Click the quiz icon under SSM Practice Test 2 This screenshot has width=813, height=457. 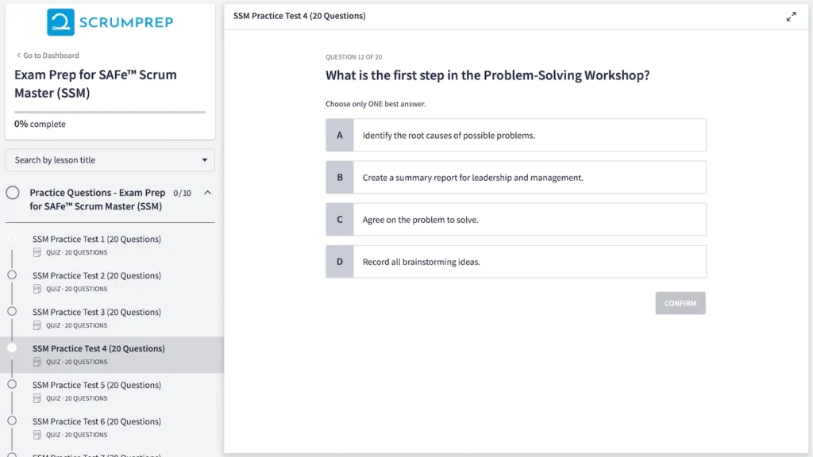pos(37,288)
